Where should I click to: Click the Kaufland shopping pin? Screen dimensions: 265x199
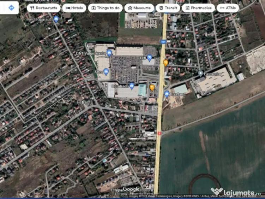[x=167, y=94]
